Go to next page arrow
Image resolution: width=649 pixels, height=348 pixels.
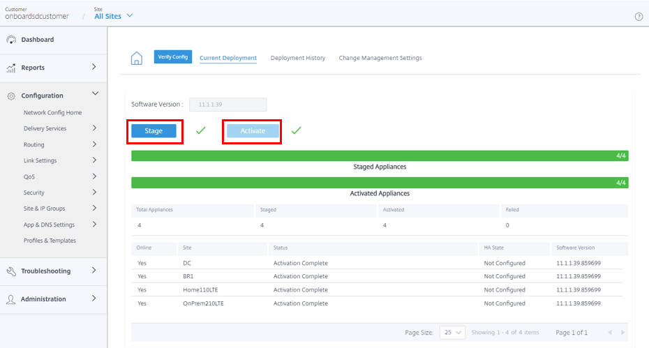623,332
